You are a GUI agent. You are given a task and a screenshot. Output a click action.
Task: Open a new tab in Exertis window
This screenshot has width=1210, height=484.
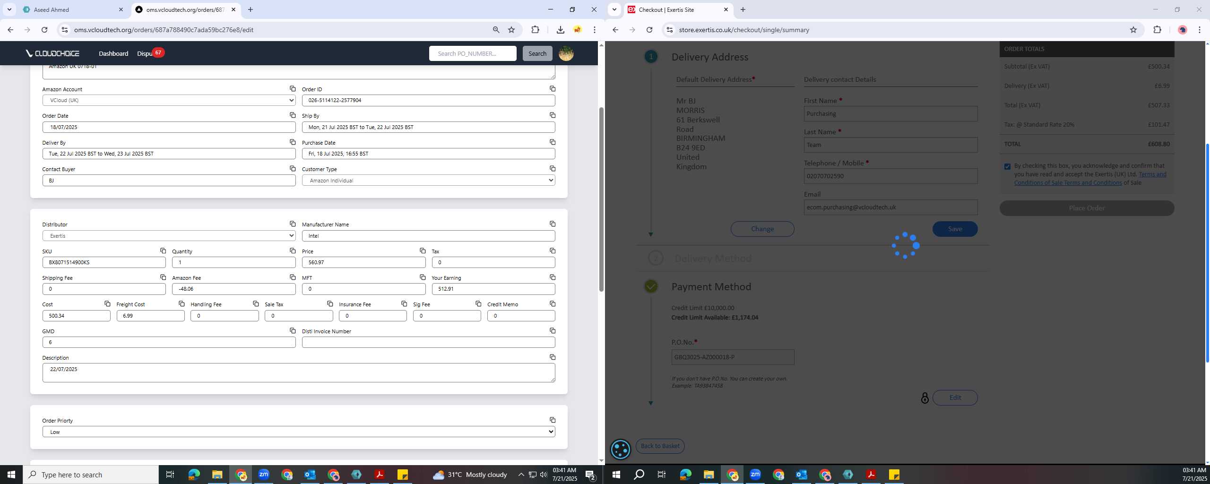(743, 9)
